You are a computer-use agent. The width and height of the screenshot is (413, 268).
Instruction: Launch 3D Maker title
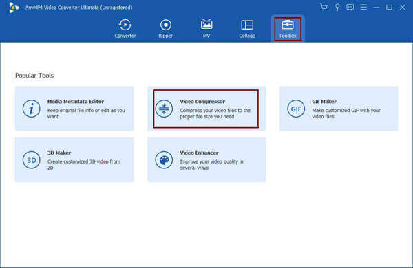click(59, 153)
